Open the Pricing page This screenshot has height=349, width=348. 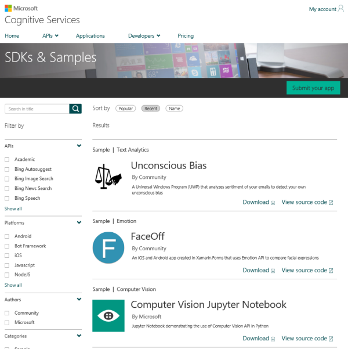pos(186,36)
